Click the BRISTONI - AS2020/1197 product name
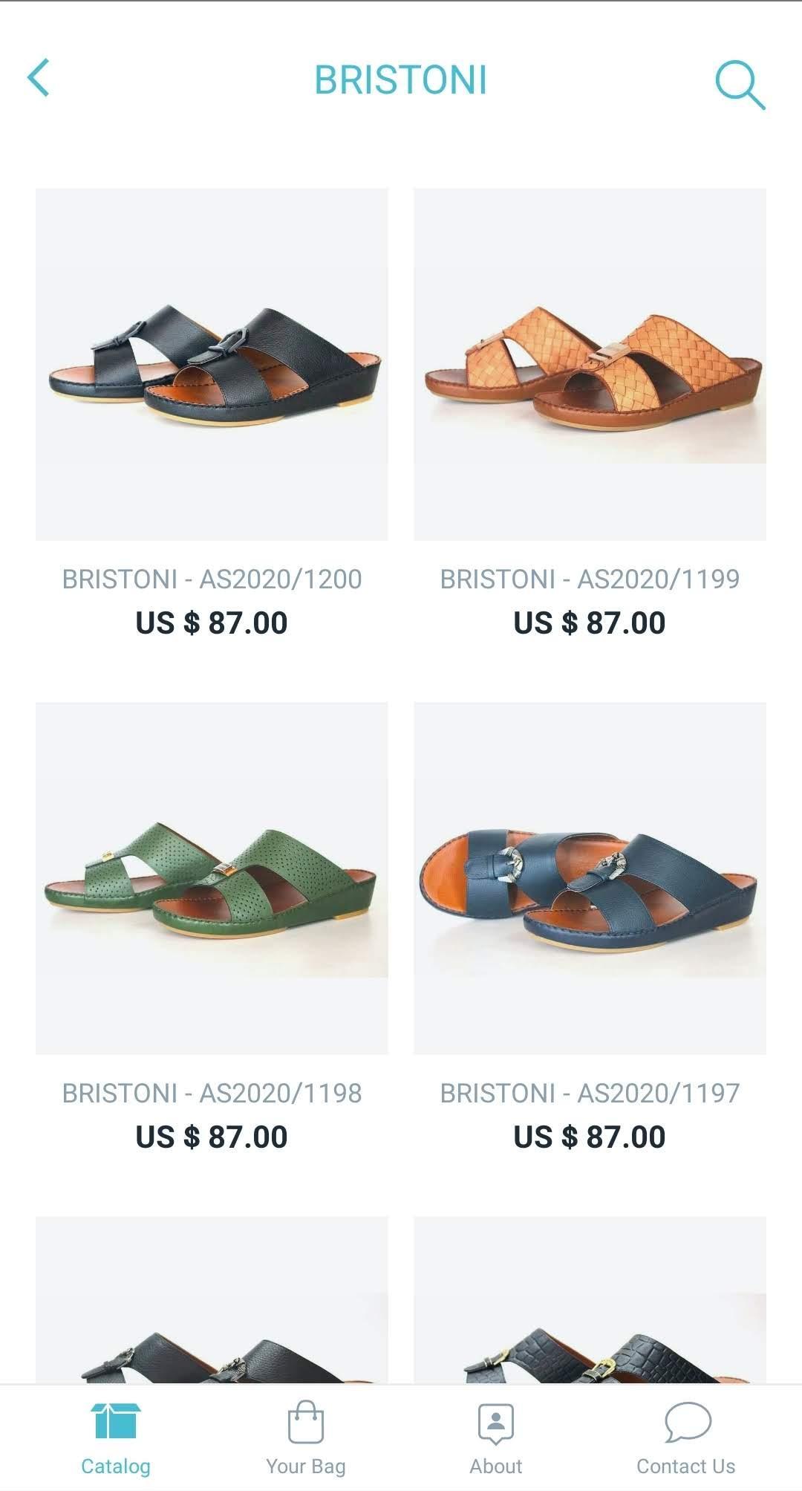This screenshot has height=1491, width=802. coord(590,1093)
